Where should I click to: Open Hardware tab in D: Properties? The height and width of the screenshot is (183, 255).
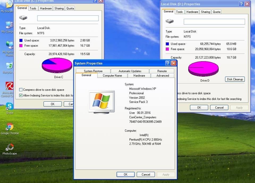(192, 12)
